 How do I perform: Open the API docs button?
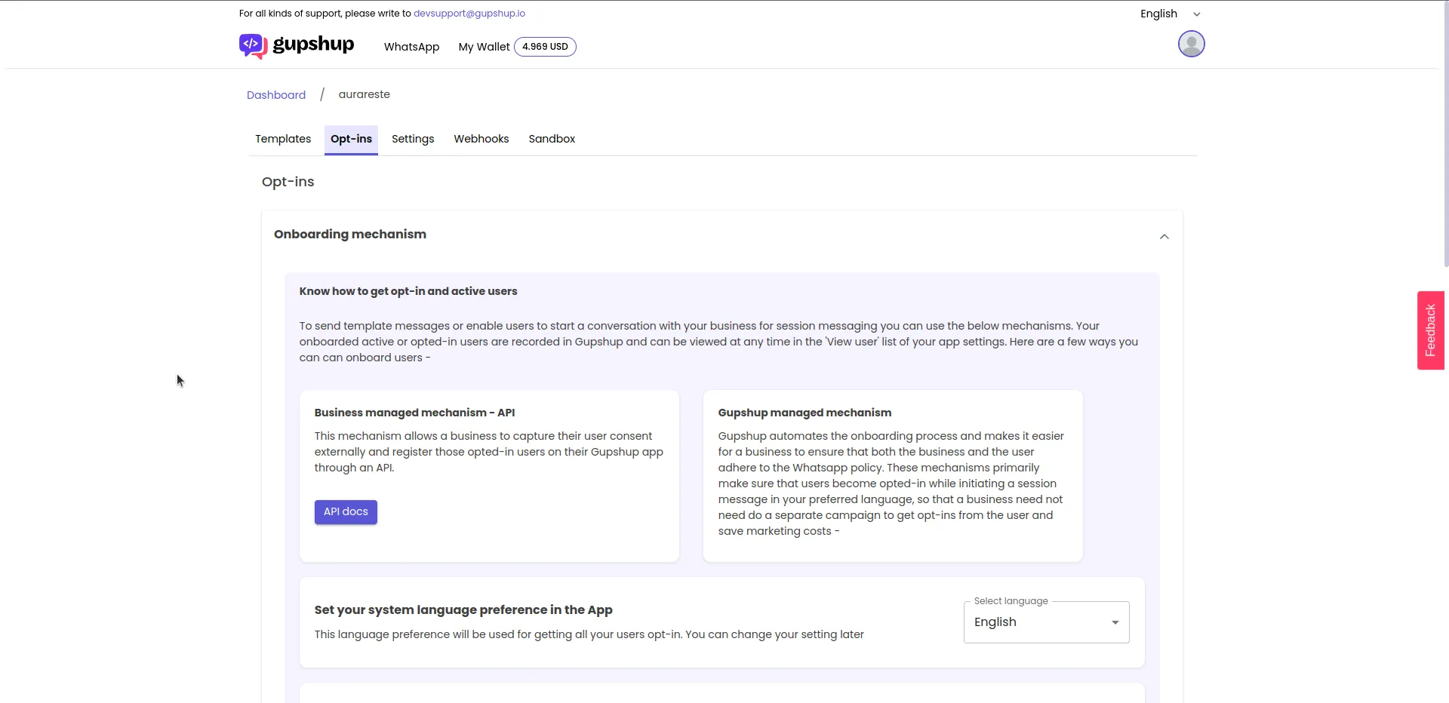coord(346,511)
